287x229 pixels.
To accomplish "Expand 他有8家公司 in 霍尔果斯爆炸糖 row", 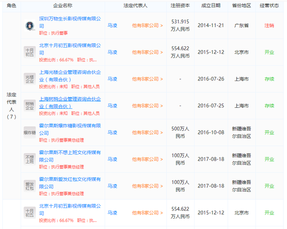I will [147, 133].
